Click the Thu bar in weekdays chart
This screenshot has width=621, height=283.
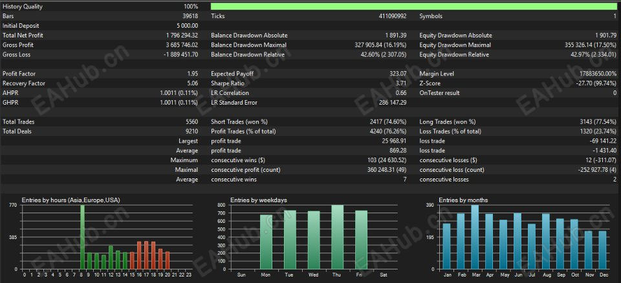tap(338, 237)
